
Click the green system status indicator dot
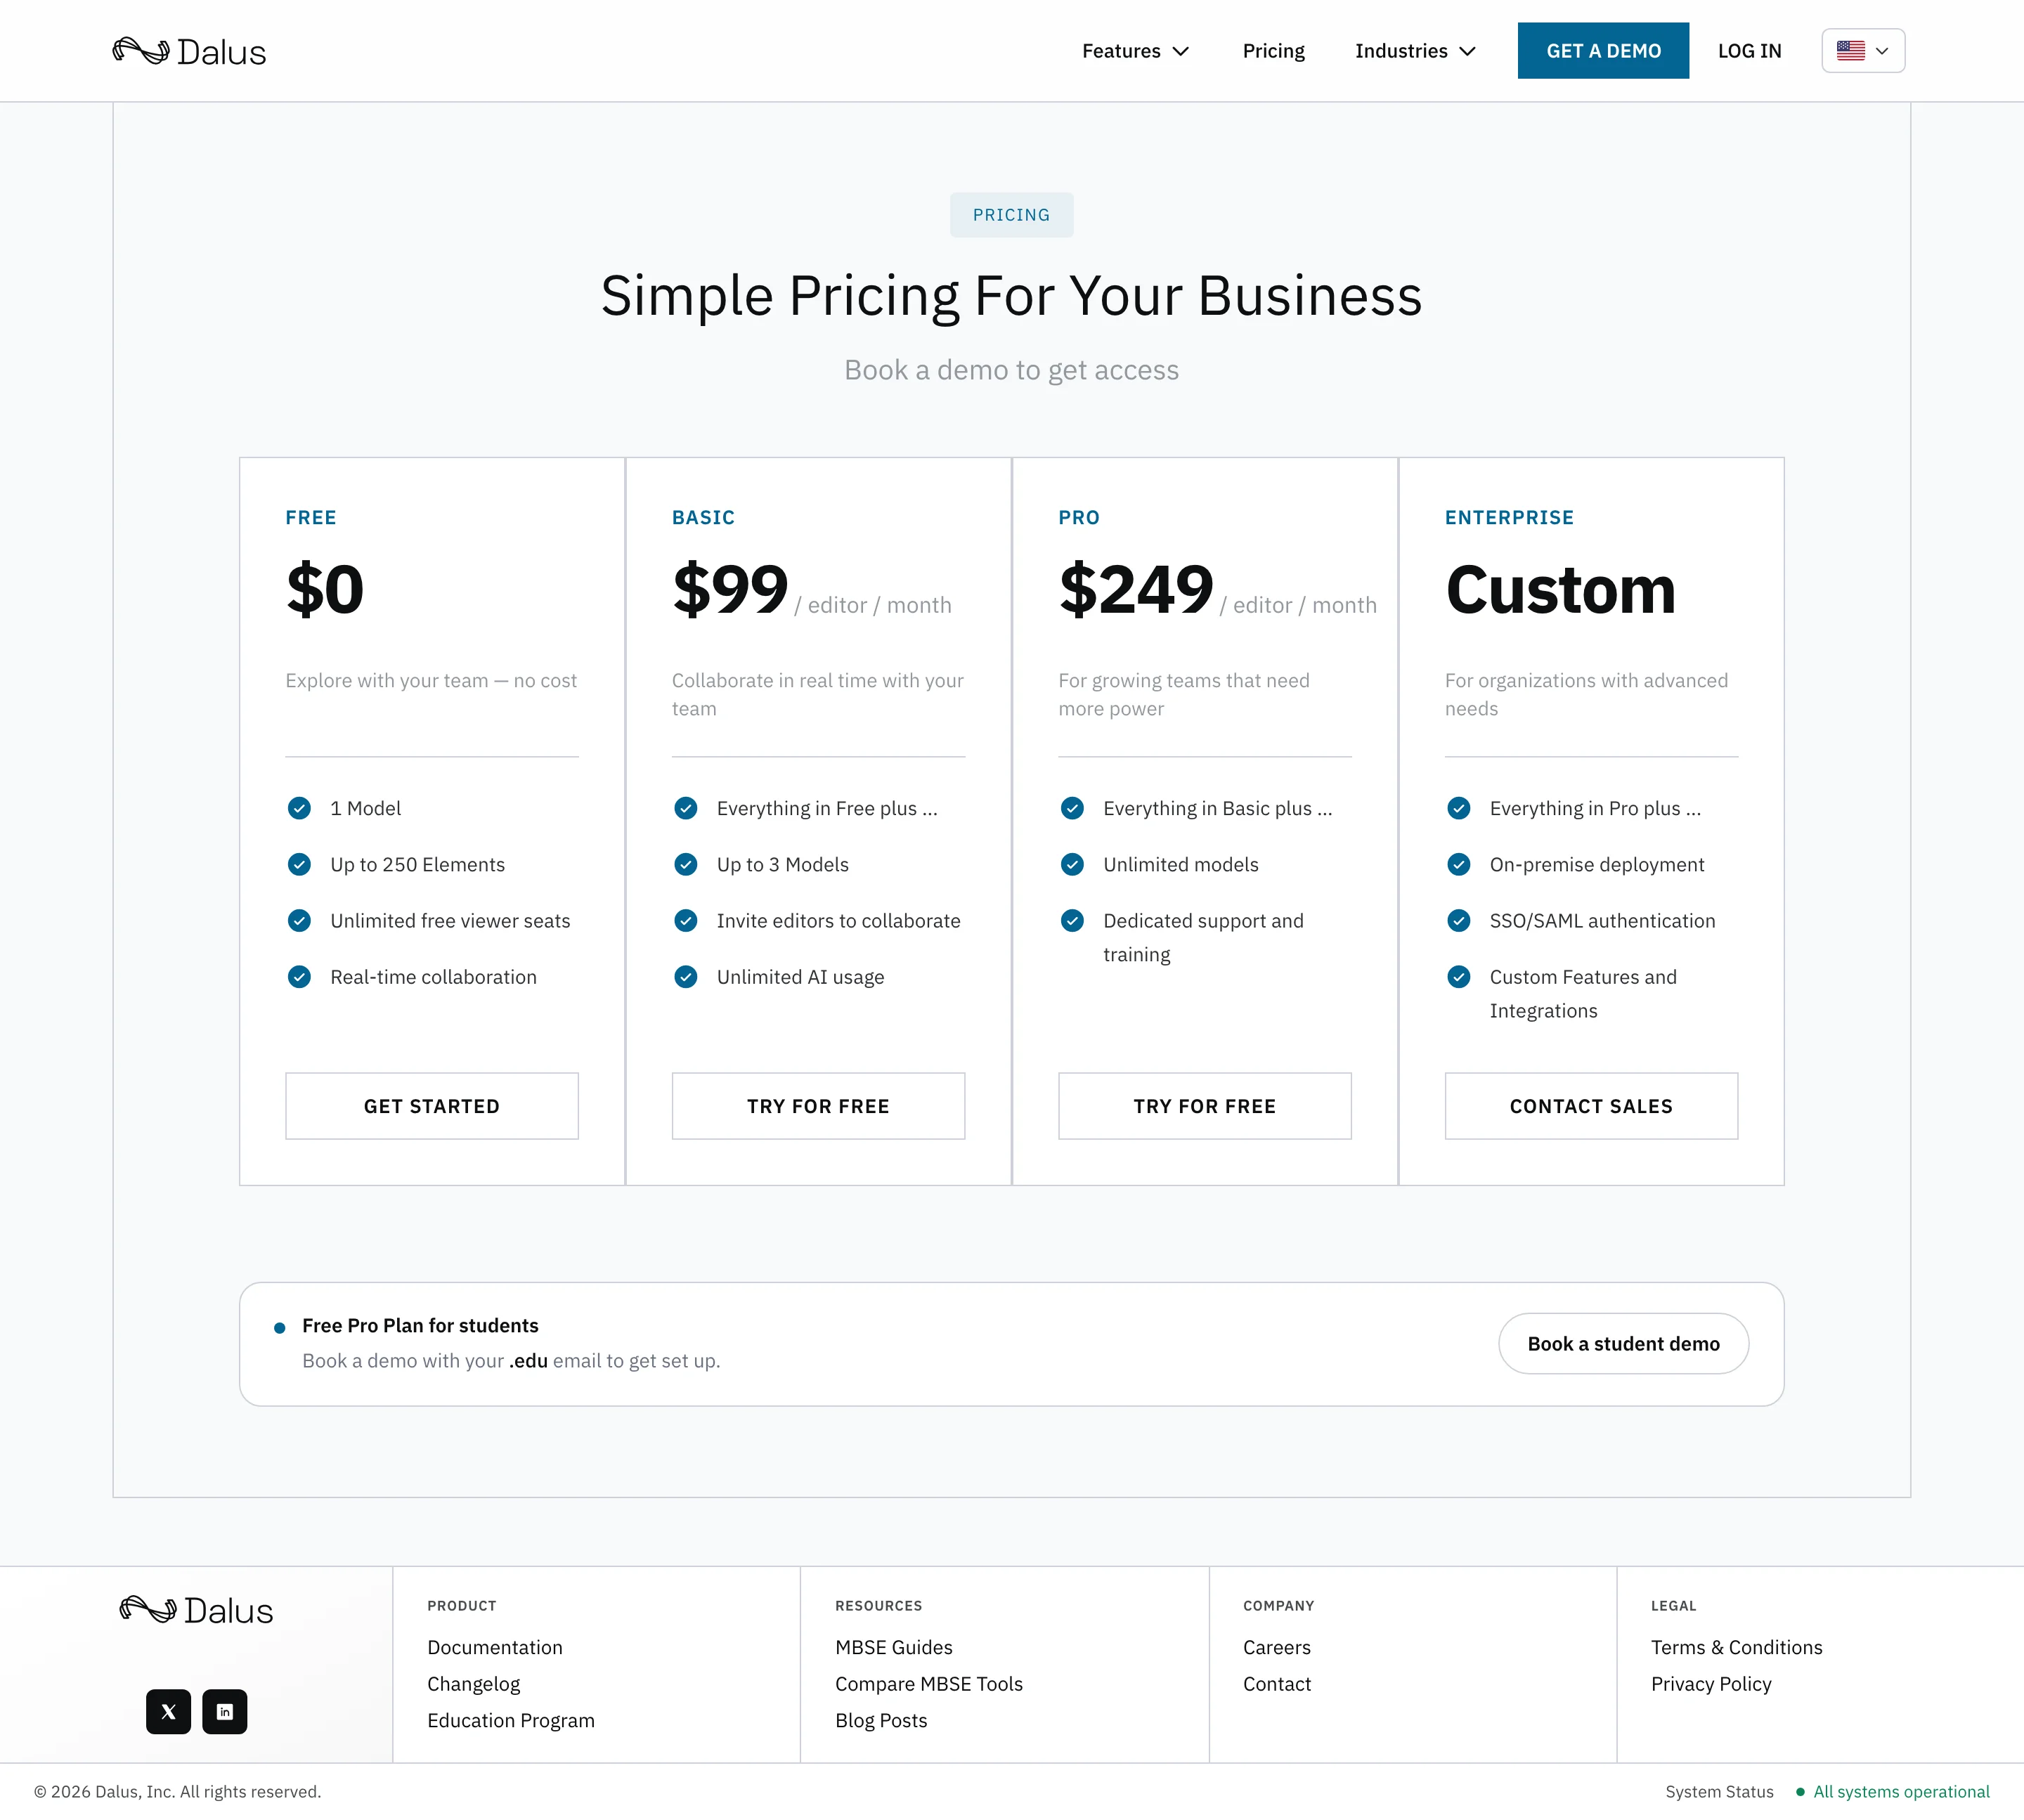tap(1800, 1792)
